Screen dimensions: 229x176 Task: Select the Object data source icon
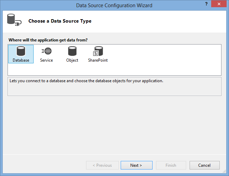[x=72, y=51]
